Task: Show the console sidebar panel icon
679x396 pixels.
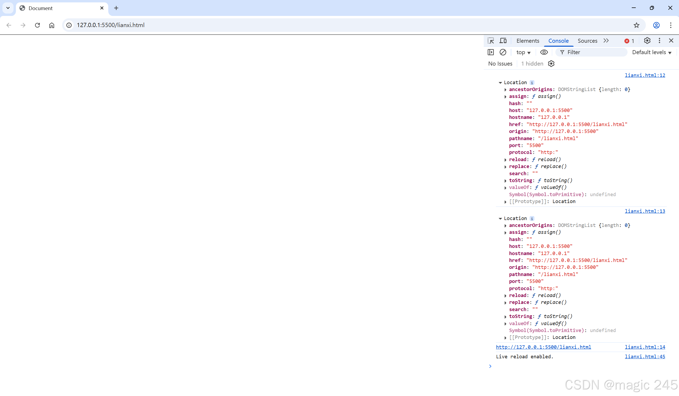Action: coord(491,52)
